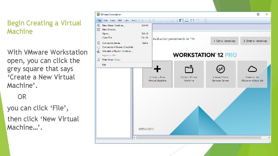Click the folder-arrow icon on Open a Virtual Machine
Image resolution: width=278 pixels, height=156 pixels.
coord(189,69)
